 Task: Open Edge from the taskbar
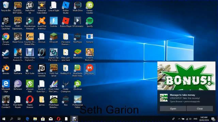27,119
